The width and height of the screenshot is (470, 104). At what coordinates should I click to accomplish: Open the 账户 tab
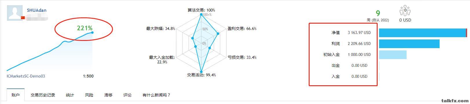pyautogui.click(x=15, y=95)
